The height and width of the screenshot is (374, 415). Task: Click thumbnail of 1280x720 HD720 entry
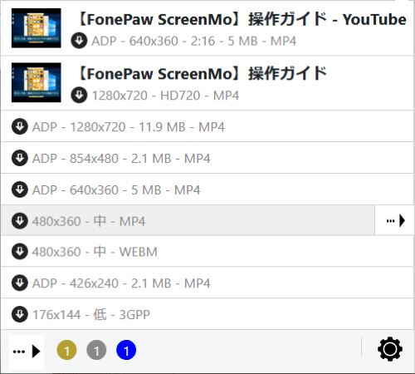click(x=37, y=82)
